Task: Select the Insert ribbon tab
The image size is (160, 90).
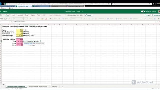Action: (x=13, y=15)
